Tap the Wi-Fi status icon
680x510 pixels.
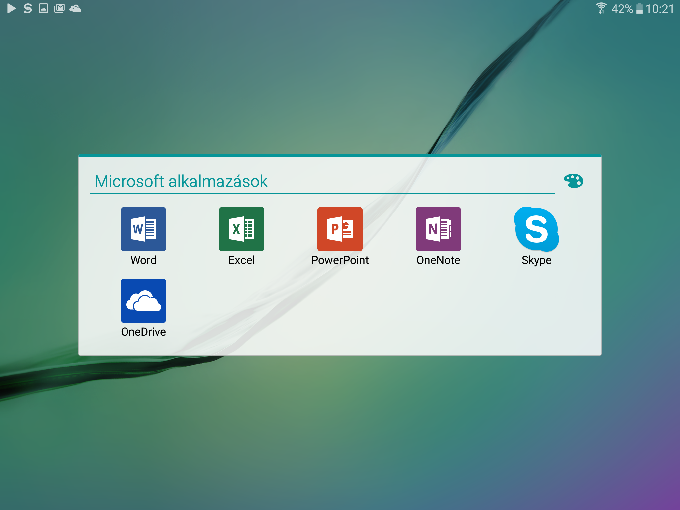click(x=601, y=8)
